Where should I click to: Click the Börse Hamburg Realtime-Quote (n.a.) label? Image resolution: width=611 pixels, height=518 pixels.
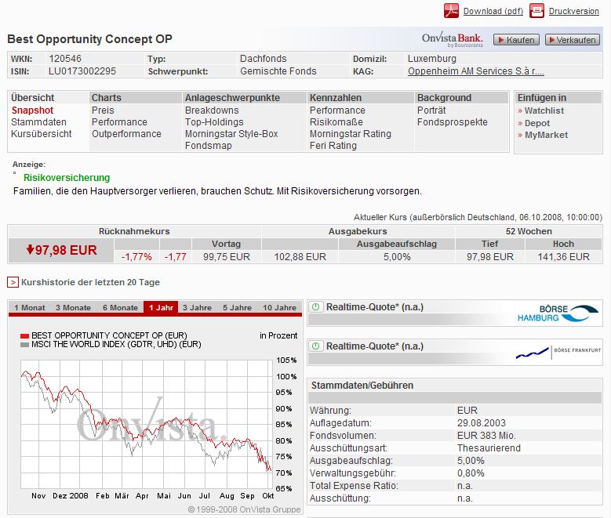click(375, 307)
